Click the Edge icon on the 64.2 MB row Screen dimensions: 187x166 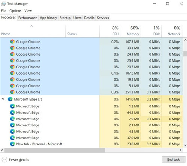[12, 113]
